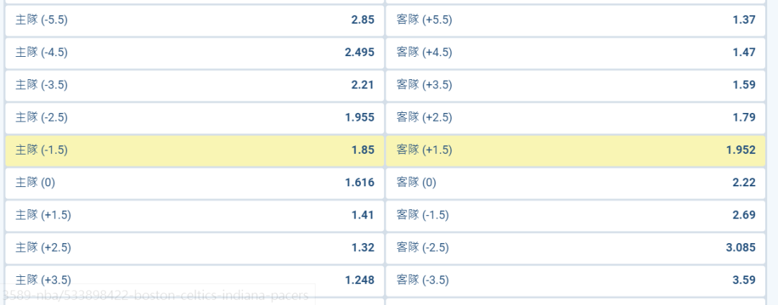778x305 pixels.
Task: Choose 客隊 (-2.5) at odds 3.085
Action: point(576,247)
